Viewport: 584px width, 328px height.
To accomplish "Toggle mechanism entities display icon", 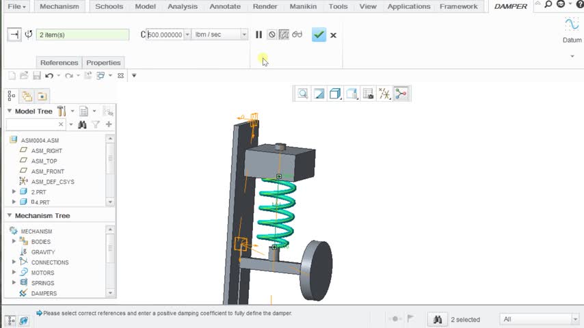I will click(x=401, y=94).
